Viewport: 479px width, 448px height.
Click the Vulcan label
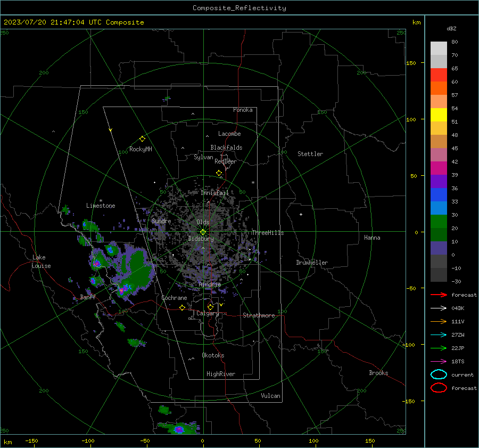coord(270,396)
